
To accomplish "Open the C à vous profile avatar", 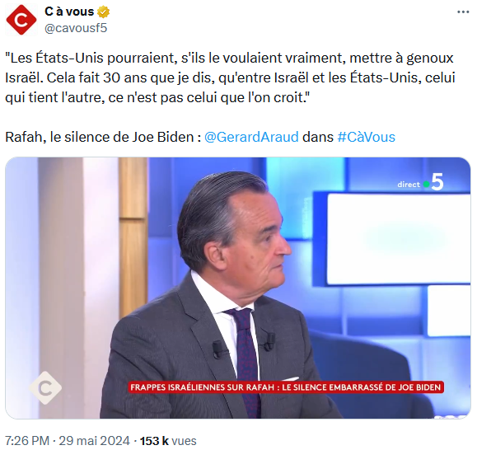I will (x=21, y=20).
